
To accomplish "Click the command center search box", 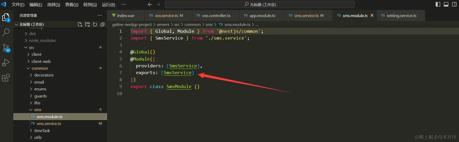I will click(x=259, y=4).
